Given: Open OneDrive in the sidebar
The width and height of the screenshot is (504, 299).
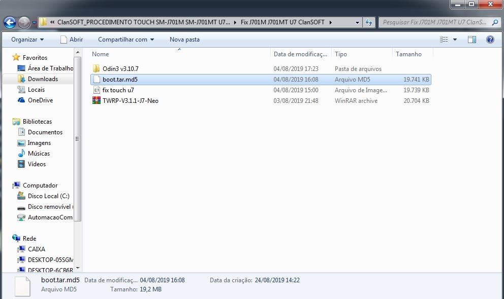Looking at the screenshot, I should pyautogui.click(x=36, y=100).
